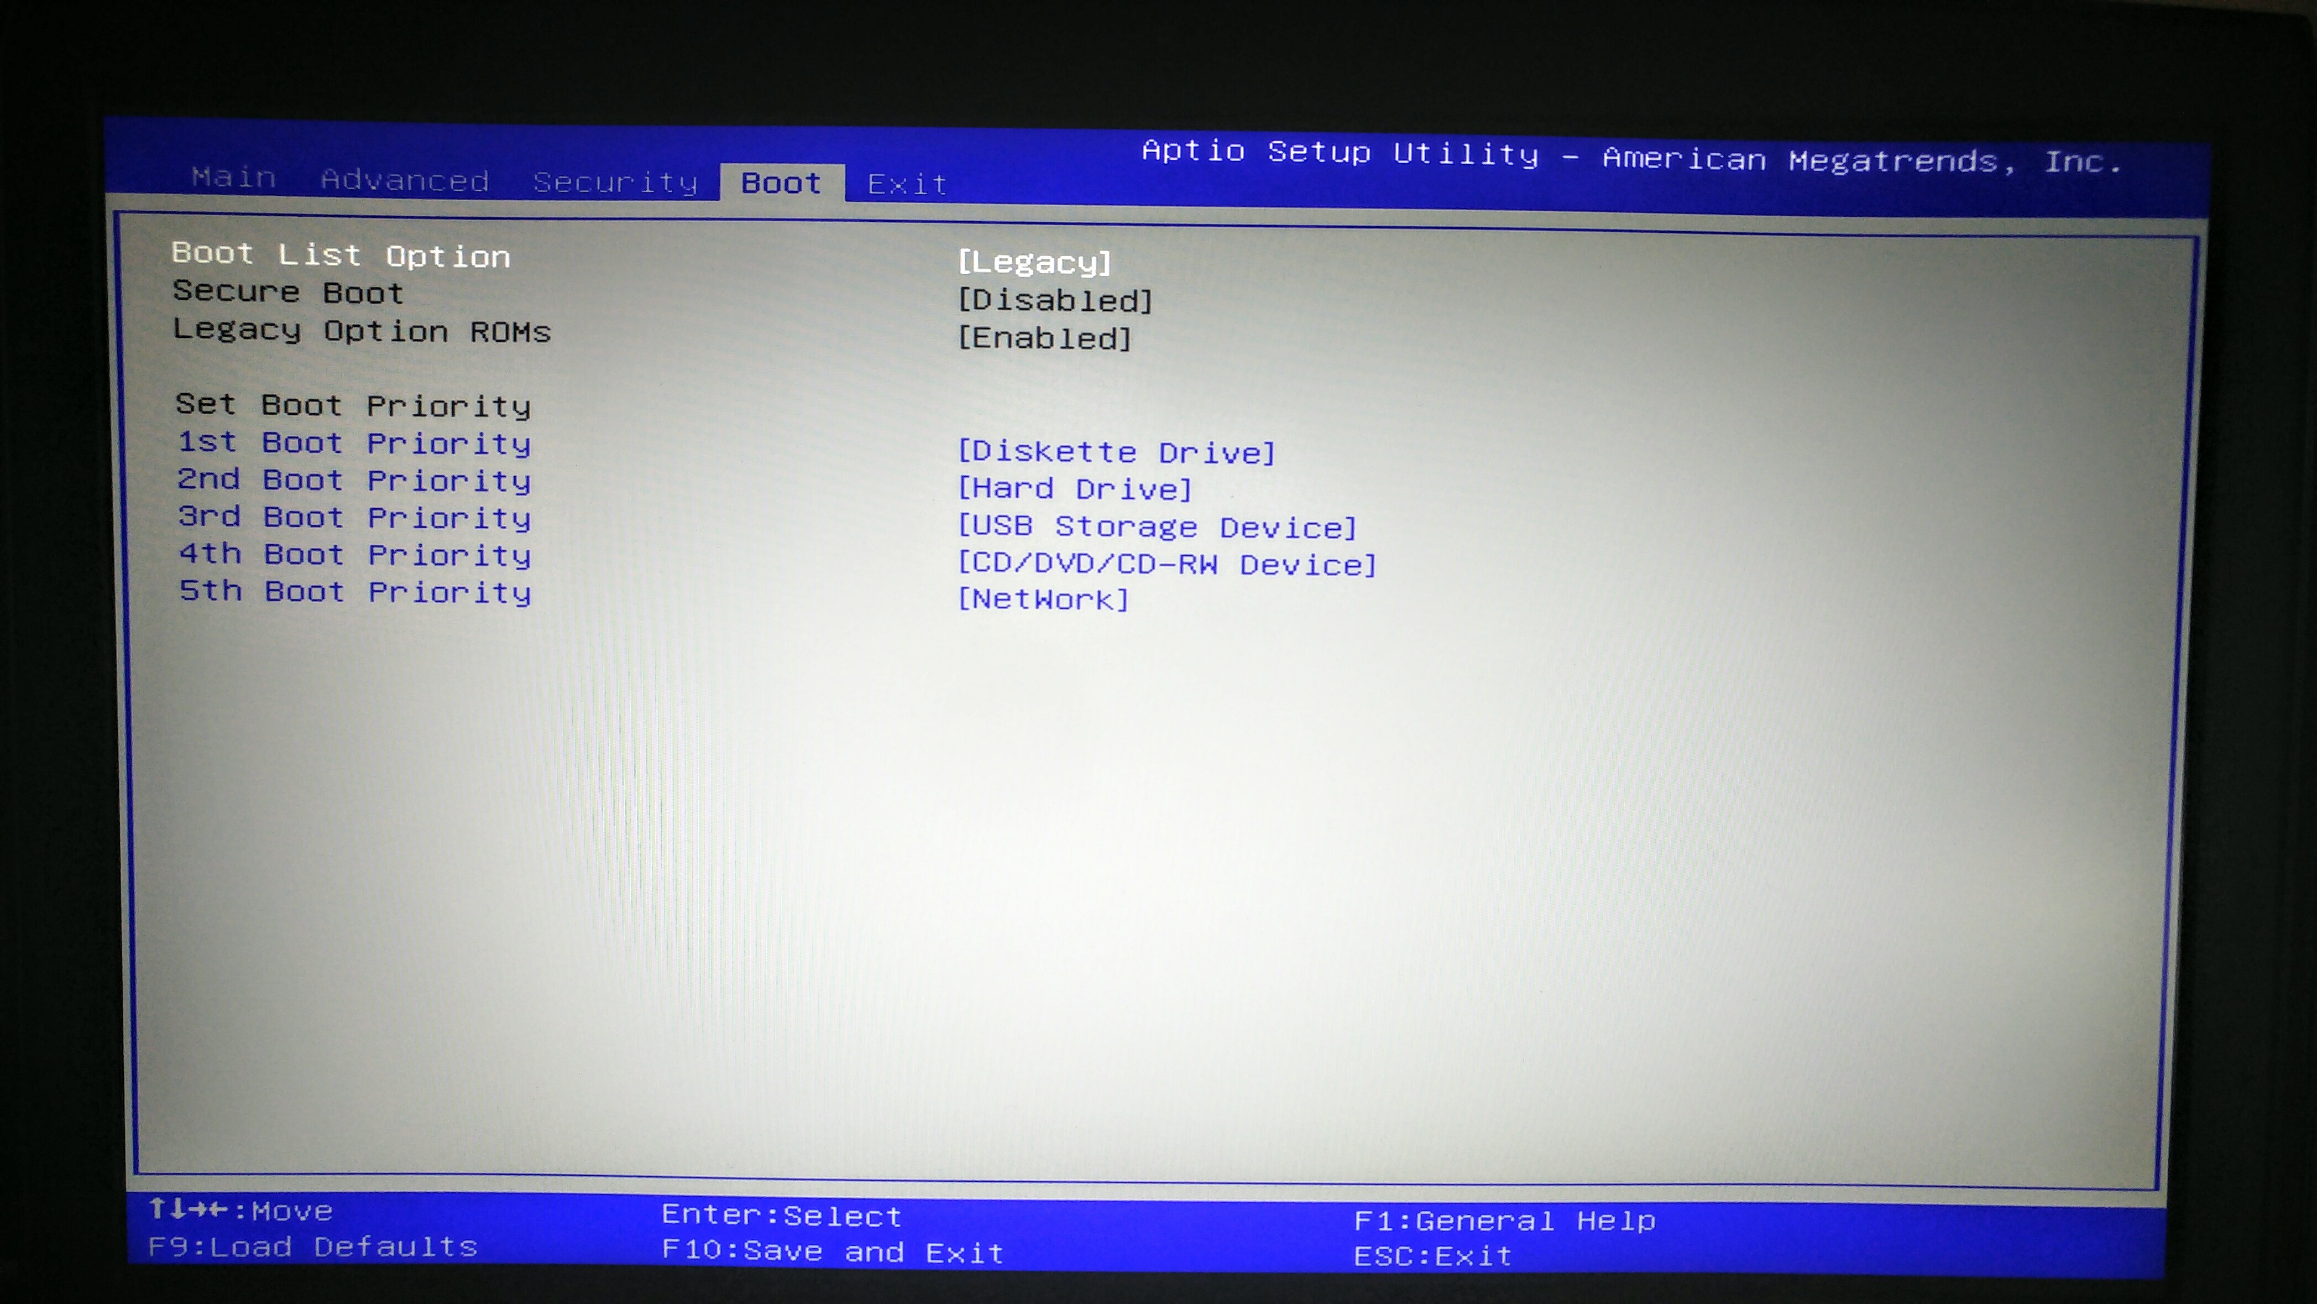
Task: Go to the Security tab
Action: click(x=615, y=182)
